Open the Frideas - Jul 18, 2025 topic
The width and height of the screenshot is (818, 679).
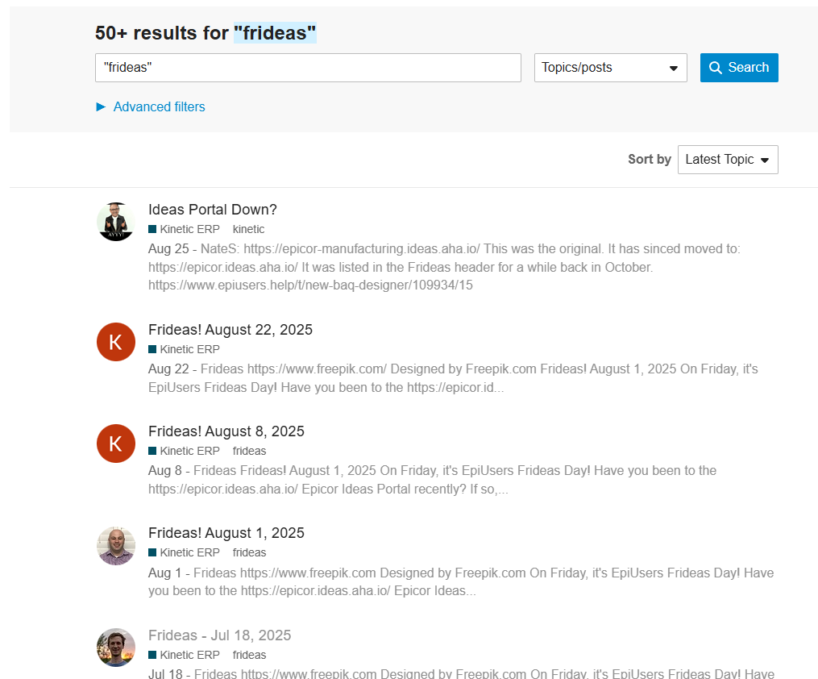[x=219, y=635]
